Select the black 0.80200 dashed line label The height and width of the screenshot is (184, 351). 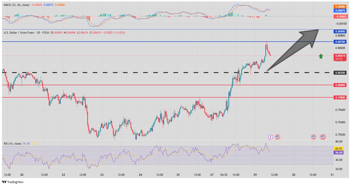tap(340, 73)
